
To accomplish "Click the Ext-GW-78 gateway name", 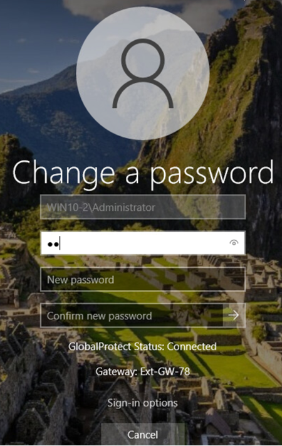I will 165,371.
